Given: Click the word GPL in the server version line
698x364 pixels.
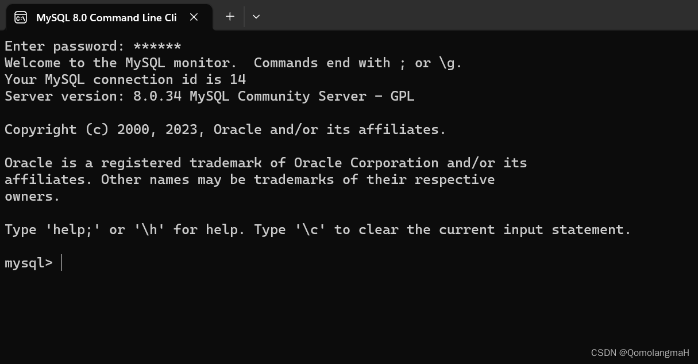Looking at the screenshot, I should (x=402, y=96).
